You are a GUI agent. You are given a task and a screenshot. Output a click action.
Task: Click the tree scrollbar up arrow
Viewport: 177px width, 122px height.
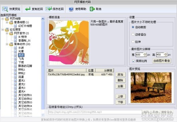[x=43, y=19]
